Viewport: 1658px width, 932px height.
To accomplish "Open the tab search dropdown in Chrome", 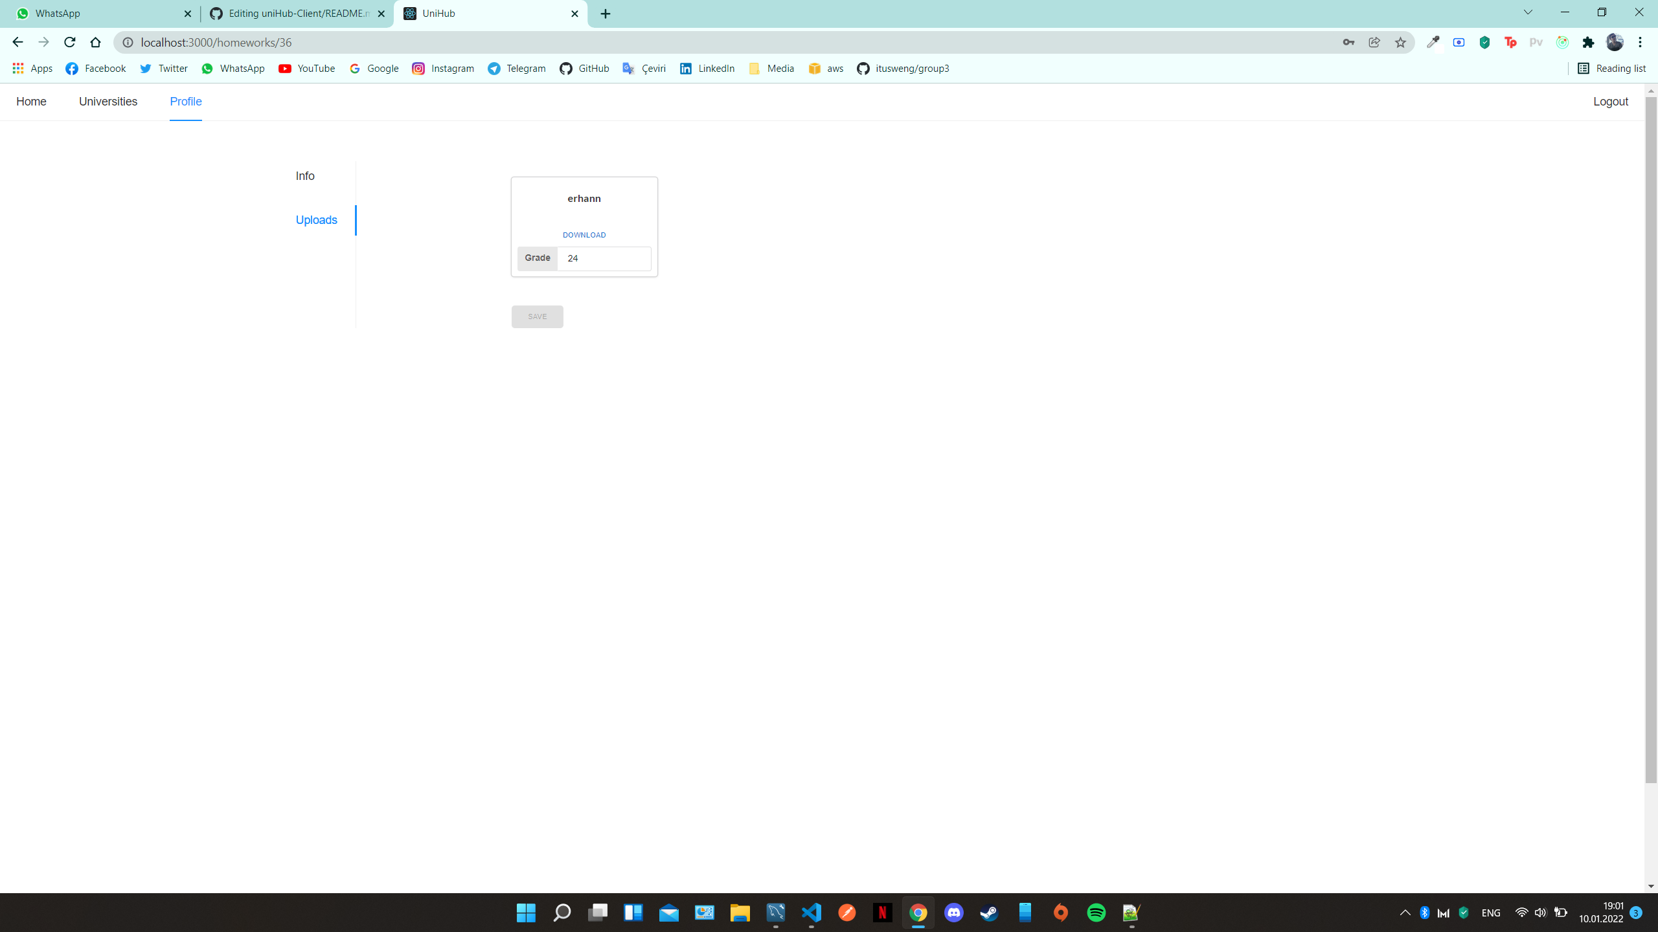I will point(1527,12).
